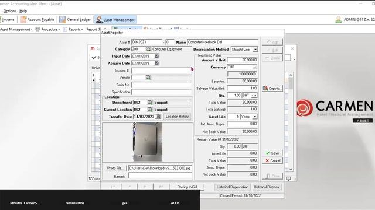Click the Remark input field
The height and width of the screenshot is (210, 375).
coord(160,176)
